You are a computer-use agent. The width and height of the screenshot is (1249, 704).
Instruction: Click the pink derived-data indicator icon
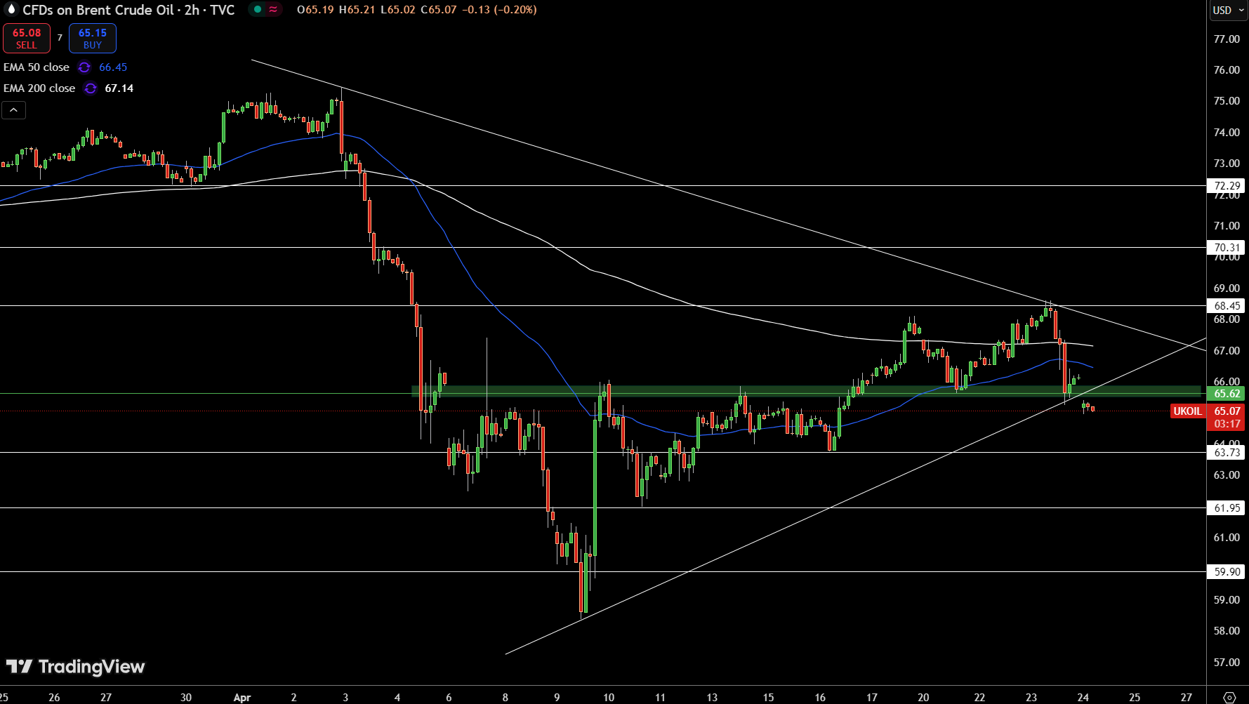click(273, 10)
